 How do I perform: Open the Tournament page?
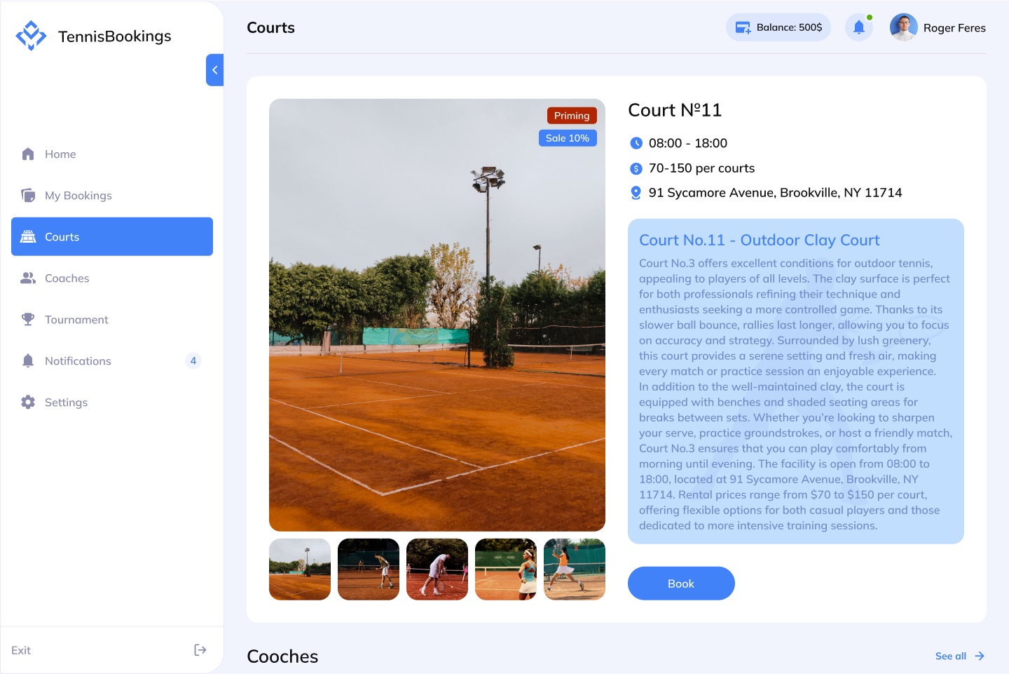(112, 320)
